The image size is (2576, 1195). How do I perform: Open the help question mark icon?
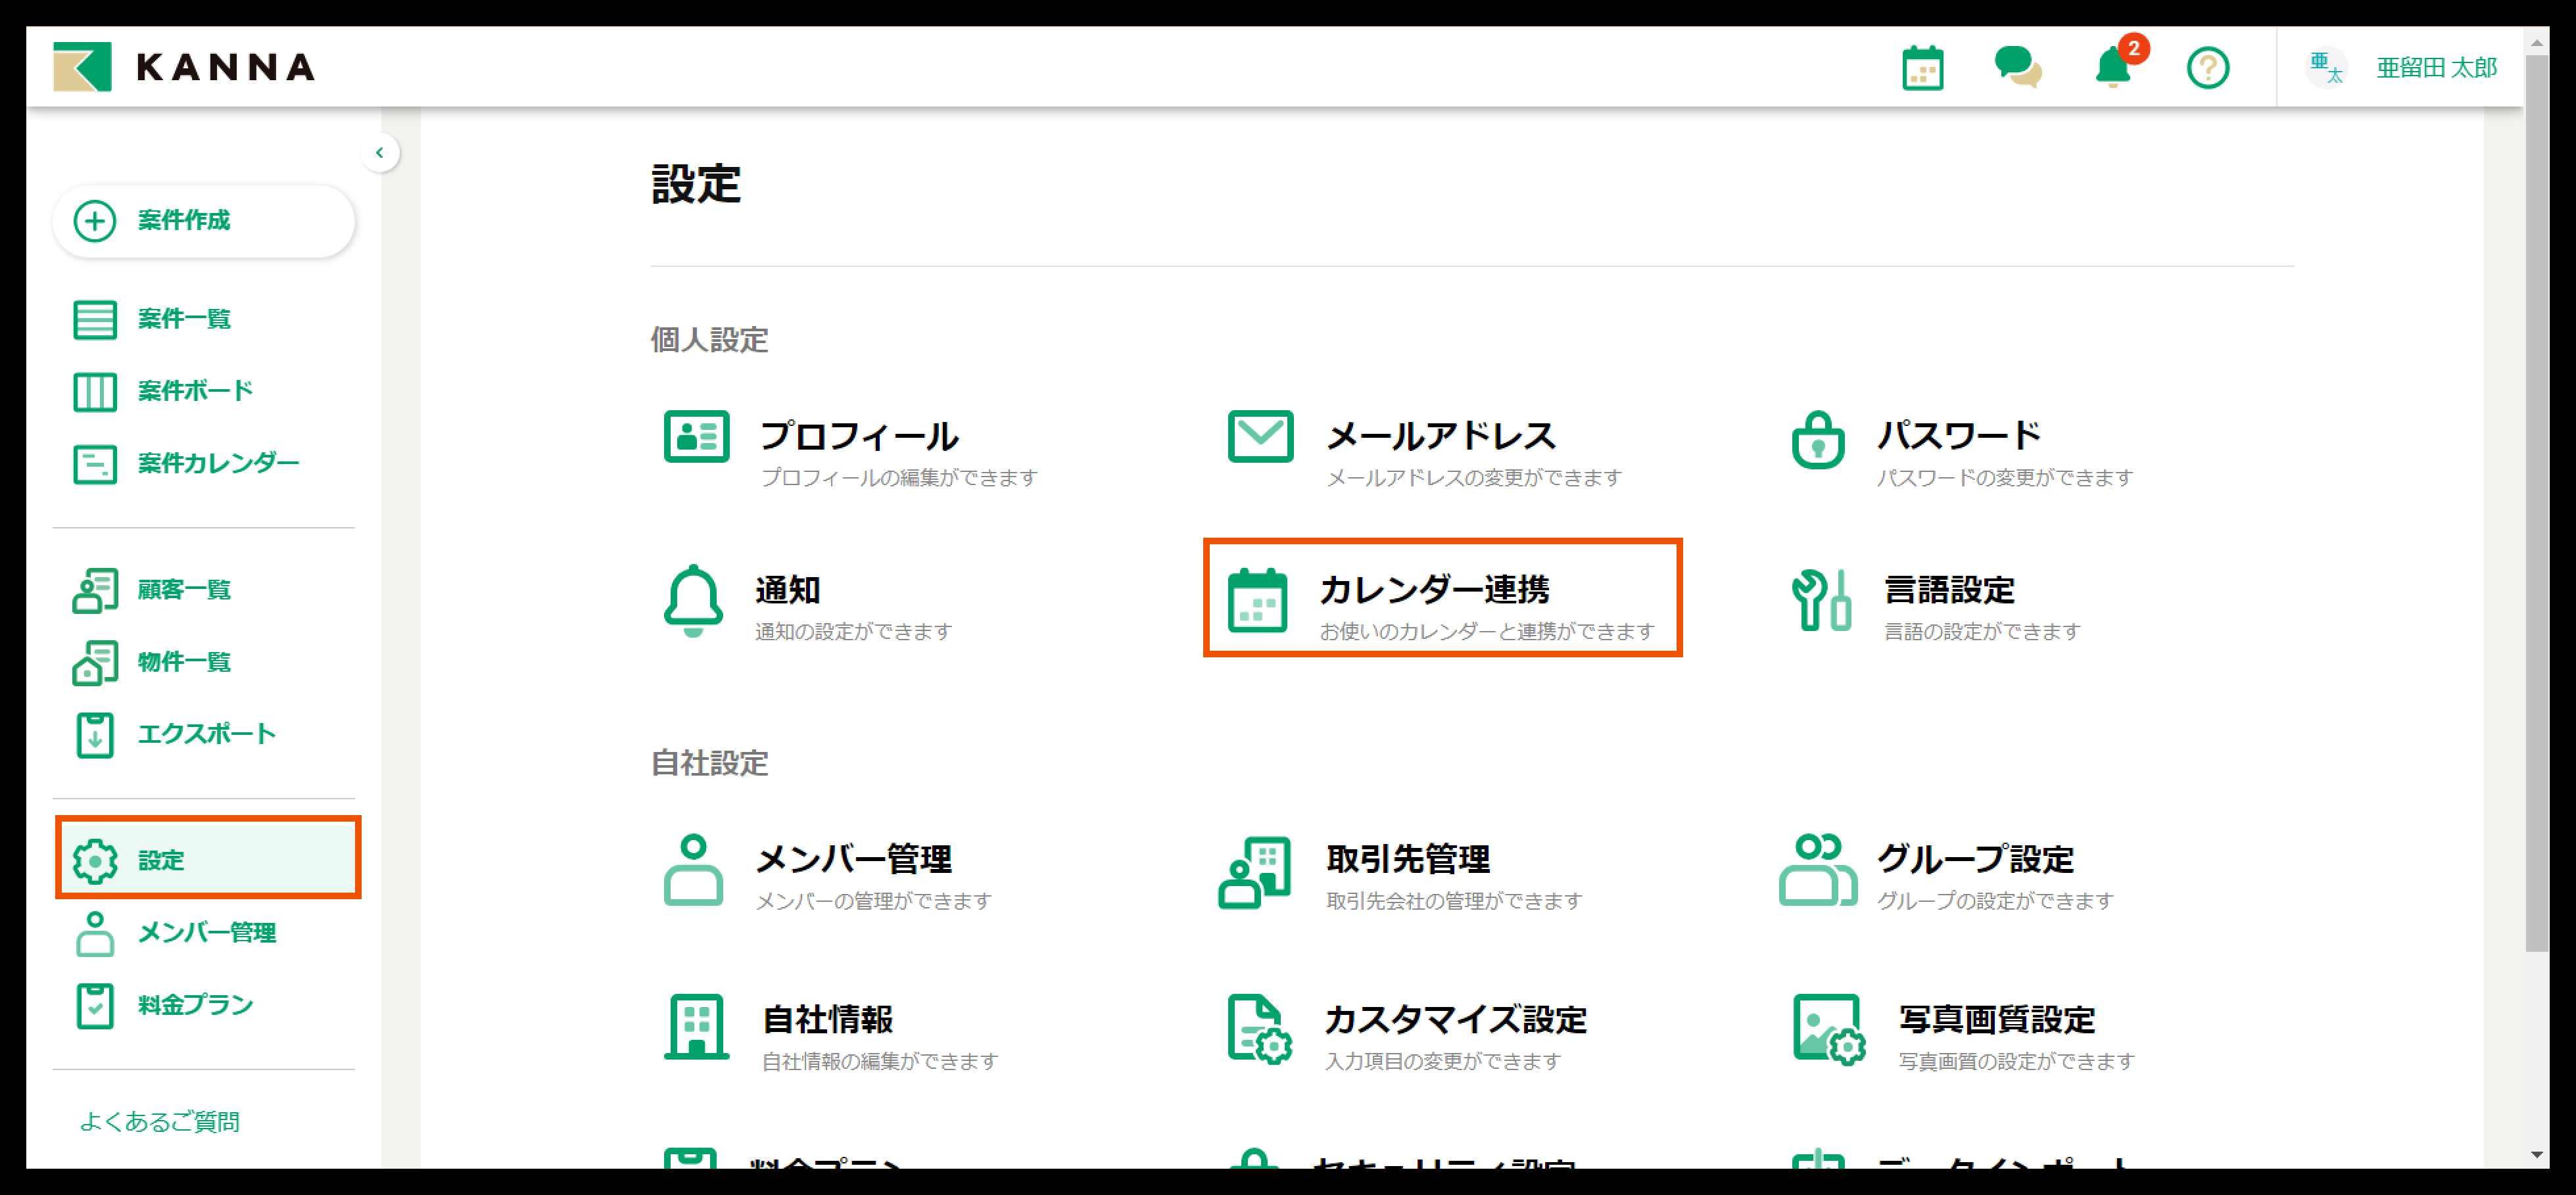coord(2207,69)
